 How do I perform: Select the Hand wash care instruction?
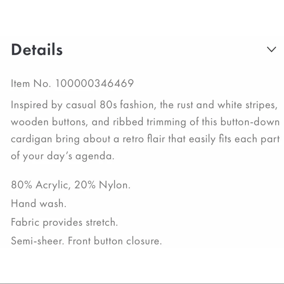coord(38,203)
